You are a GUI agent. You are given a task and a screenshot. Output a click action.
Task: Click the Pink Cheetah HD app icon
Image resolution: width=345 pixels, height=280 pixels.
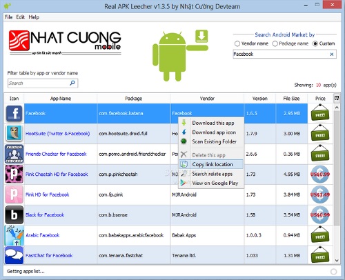tap(14, 174)
